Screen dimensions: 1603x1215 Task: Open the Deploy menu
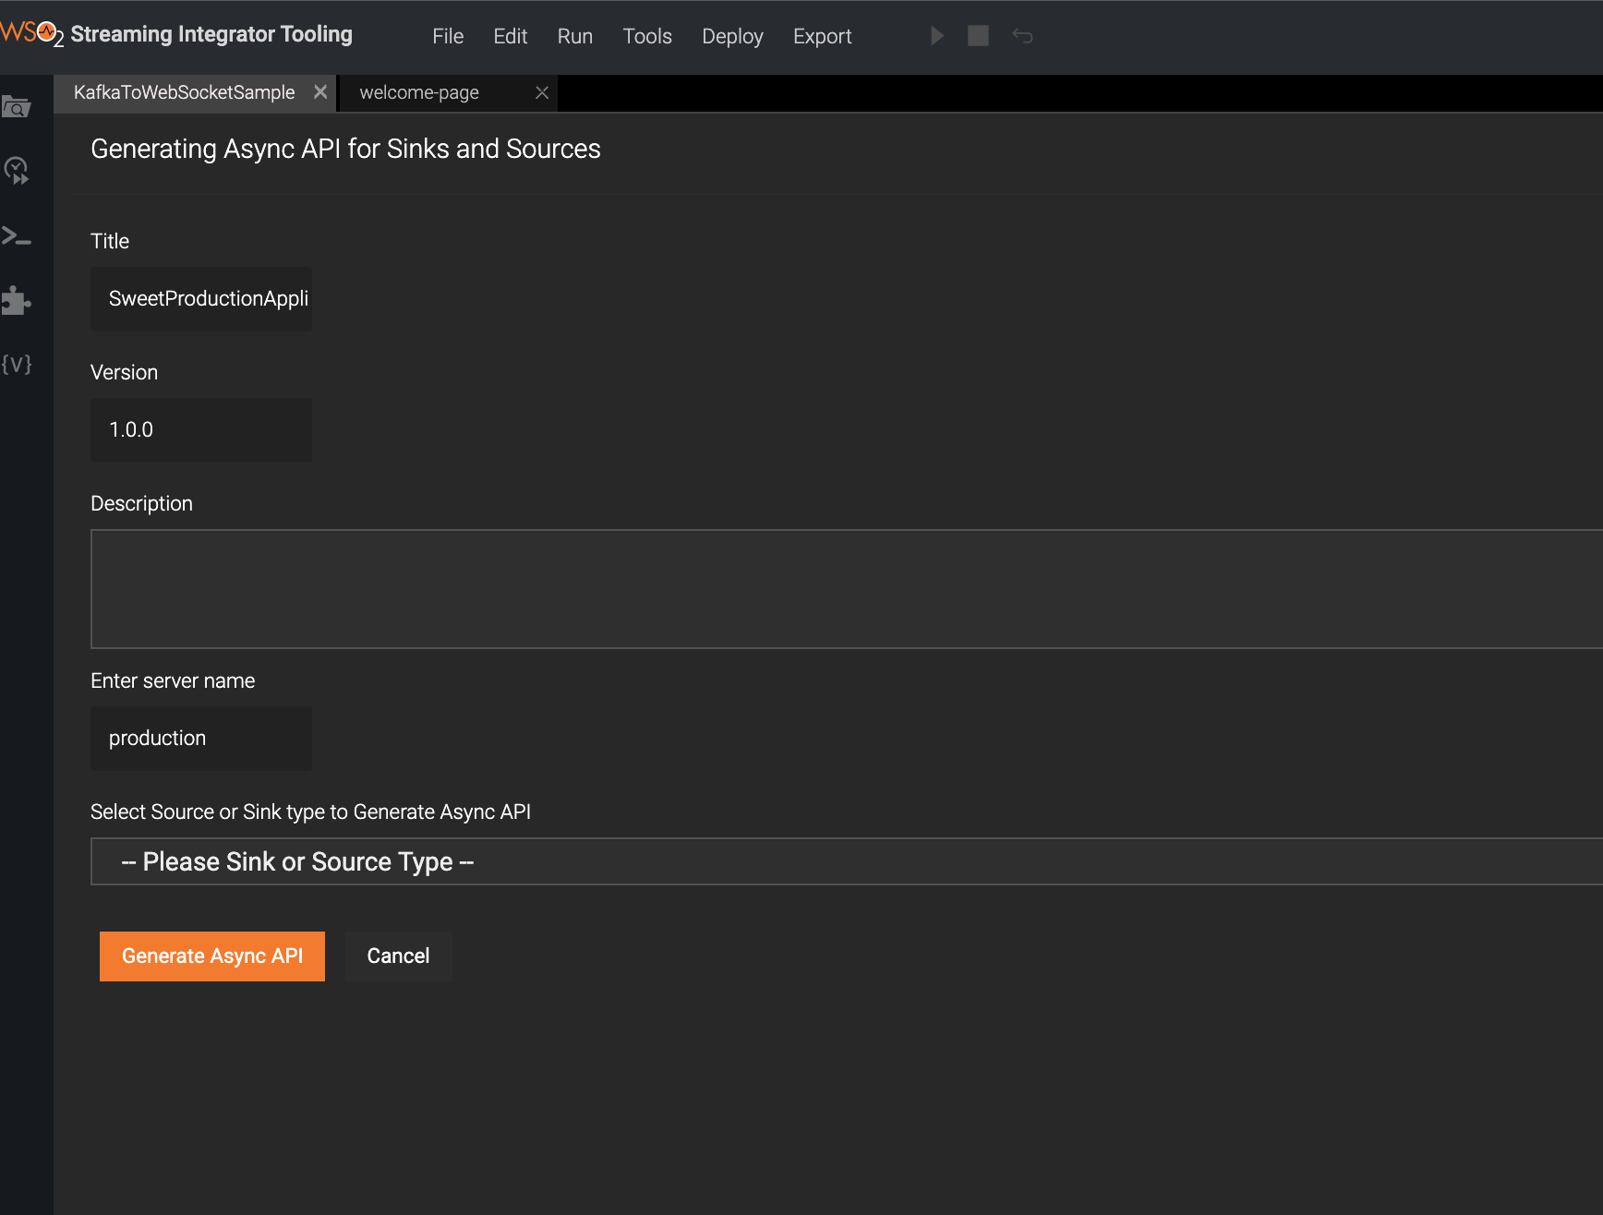coord(732,36)
